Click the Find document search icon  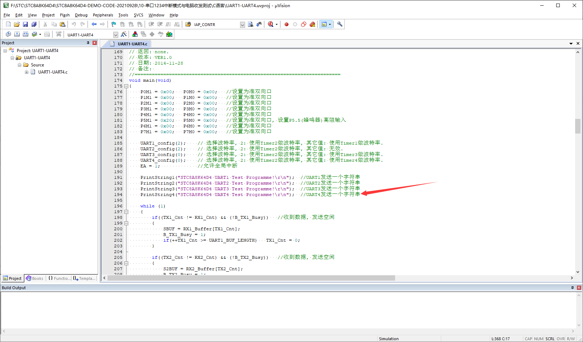(x=250, y=24)
